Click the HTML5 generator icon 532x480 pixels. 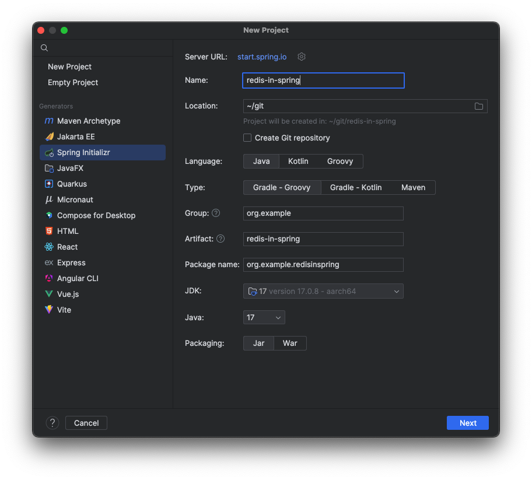click(x=49, y=231)
